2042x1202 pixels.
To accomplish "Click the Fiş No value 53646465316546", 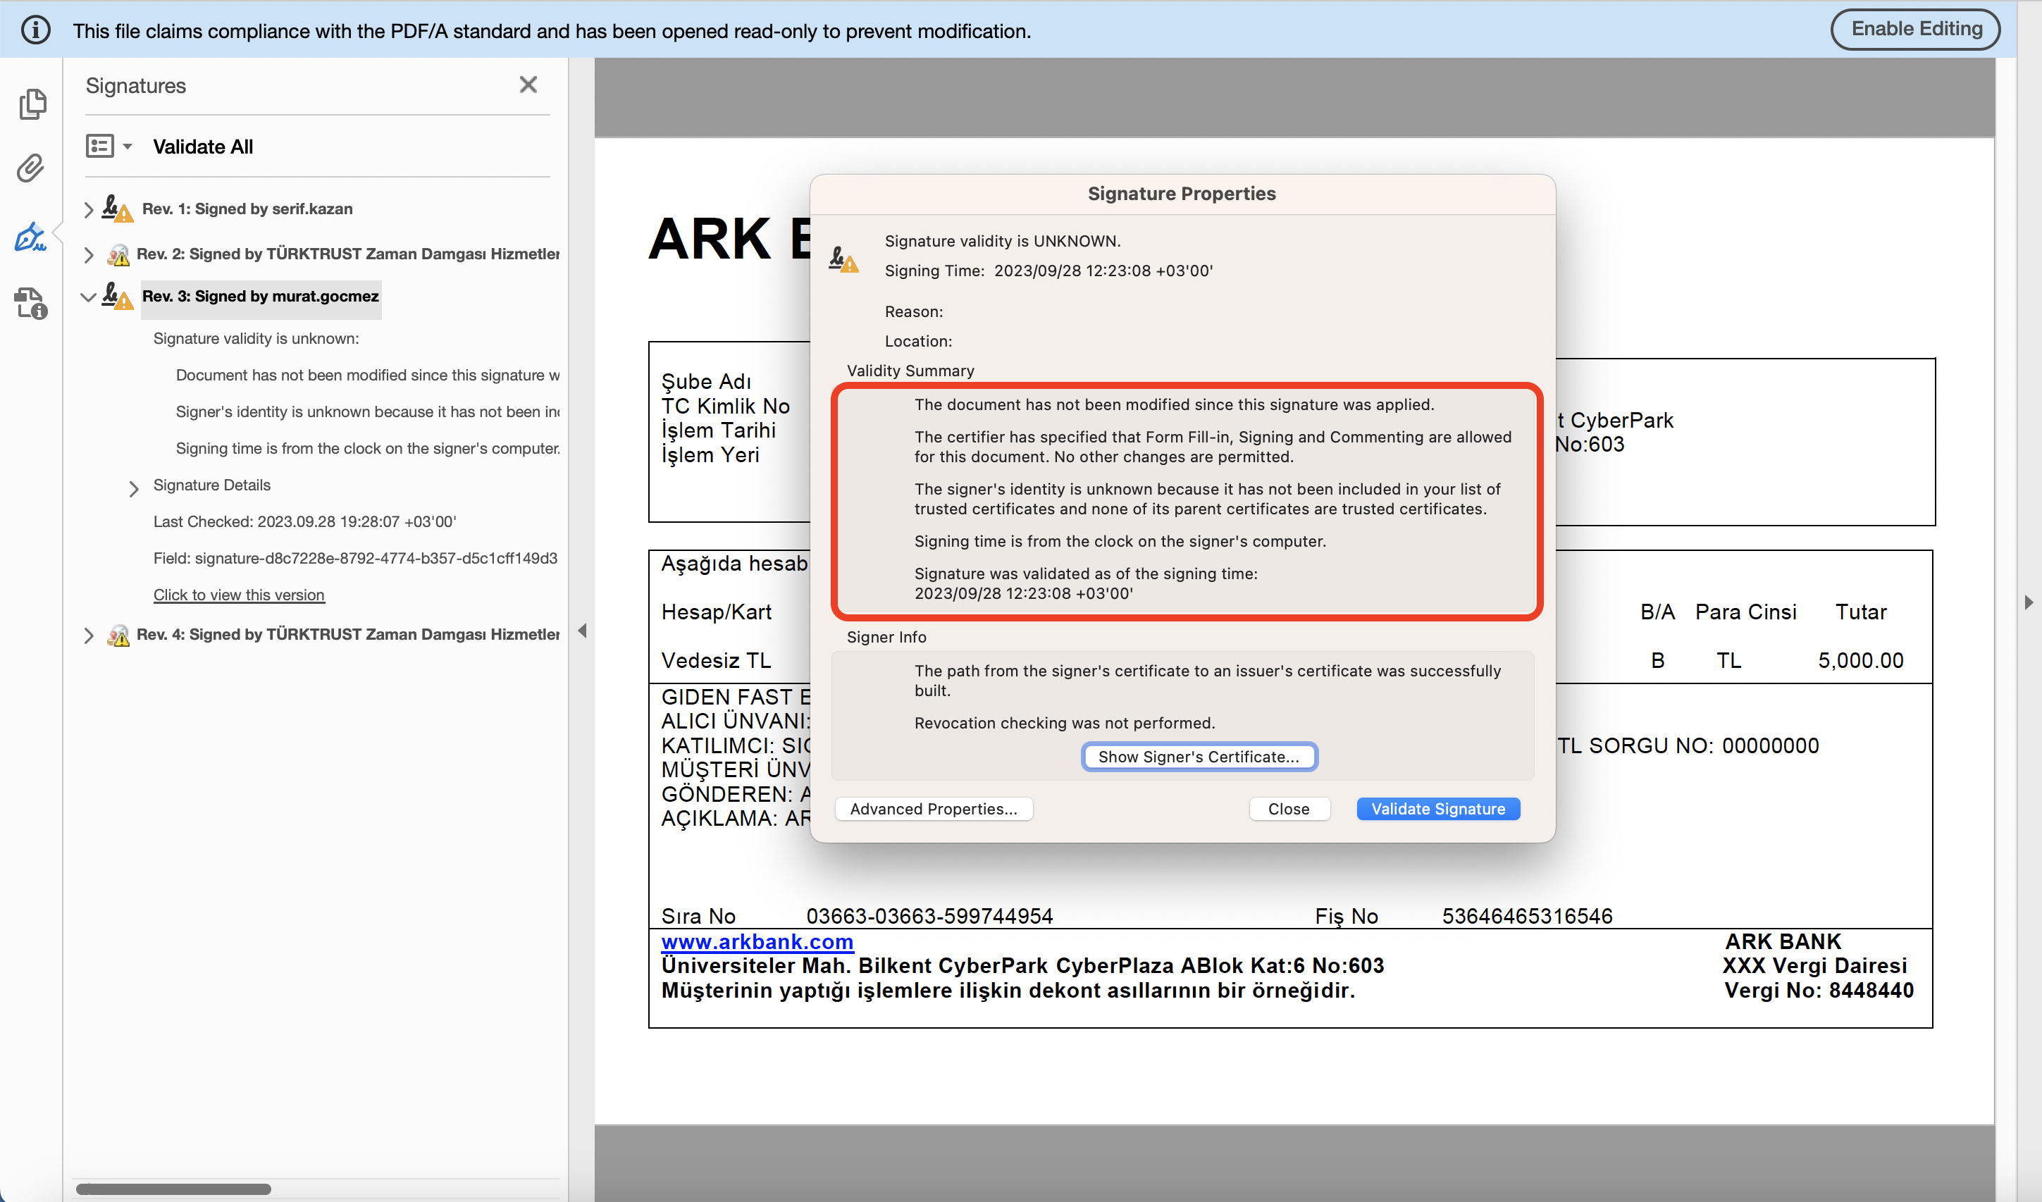I will [x=1528, y=916].
